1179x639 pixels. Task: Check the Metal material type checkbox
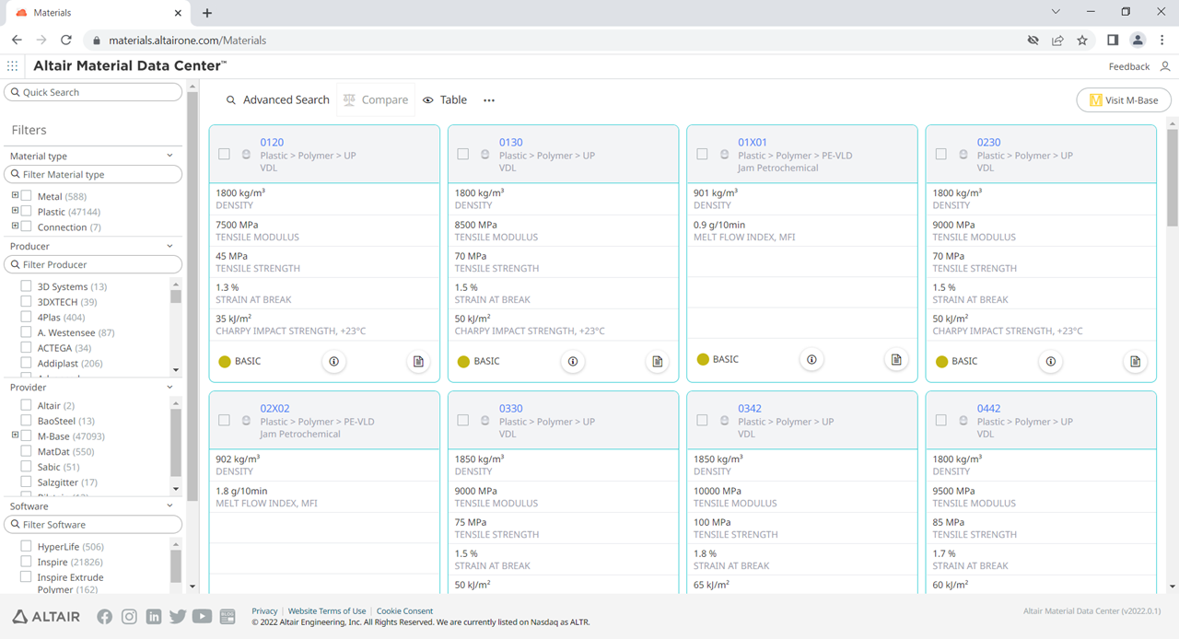pyautogui.click(x=27, y=196)
